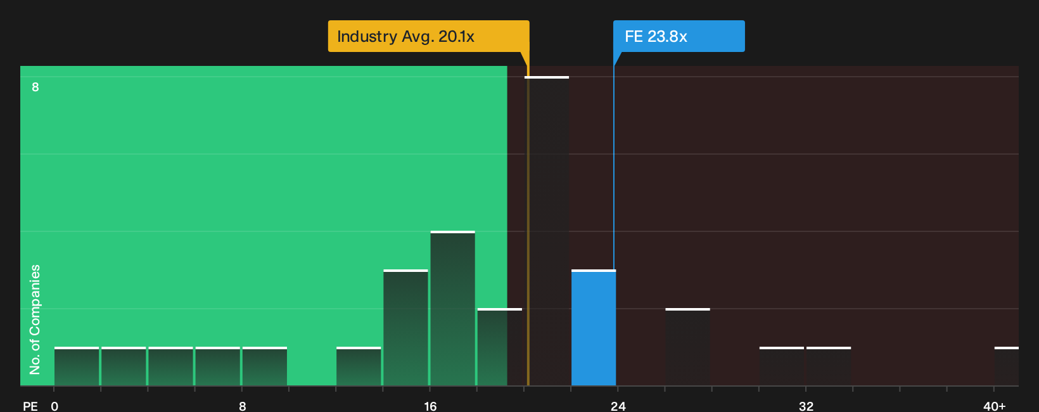Click the Industry Avg. 20.1x label

(x=428, y=36)
